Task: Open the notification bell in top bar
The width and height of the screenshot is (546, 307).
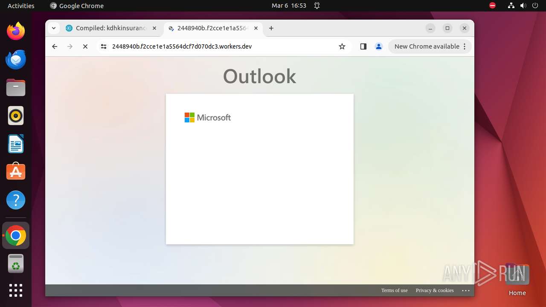Action: tap(317, 6)
